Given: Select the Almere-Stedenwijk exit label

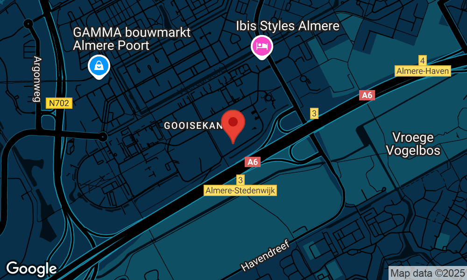Looking at the screenshot, I should pyautogui.click(x=241, y=190).
